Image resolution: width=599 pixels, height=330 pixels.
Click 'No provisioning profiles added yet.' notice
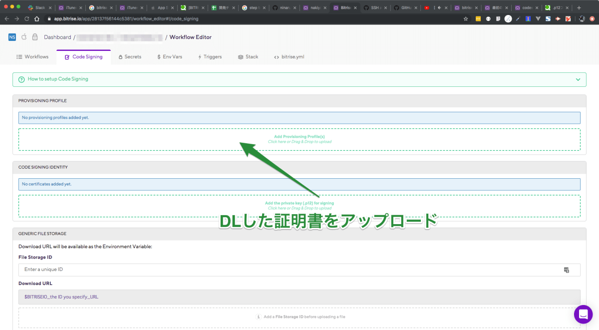(299, 118)
